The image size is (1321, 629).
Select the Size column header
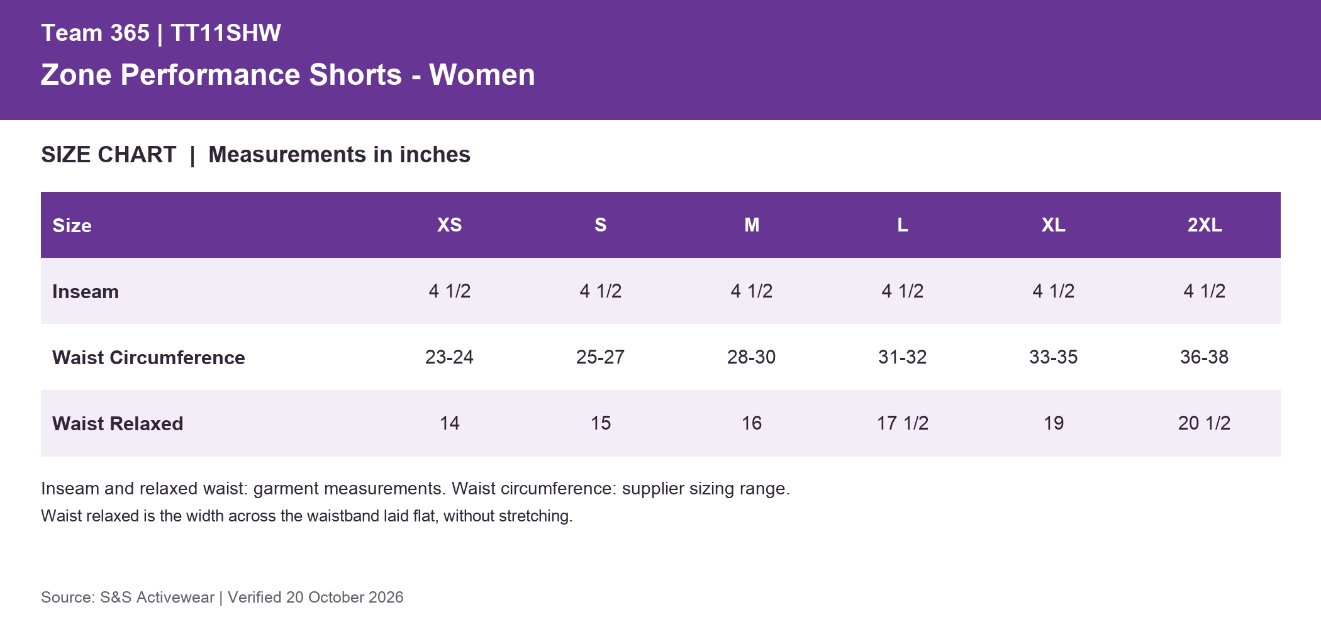pos(72,225)
